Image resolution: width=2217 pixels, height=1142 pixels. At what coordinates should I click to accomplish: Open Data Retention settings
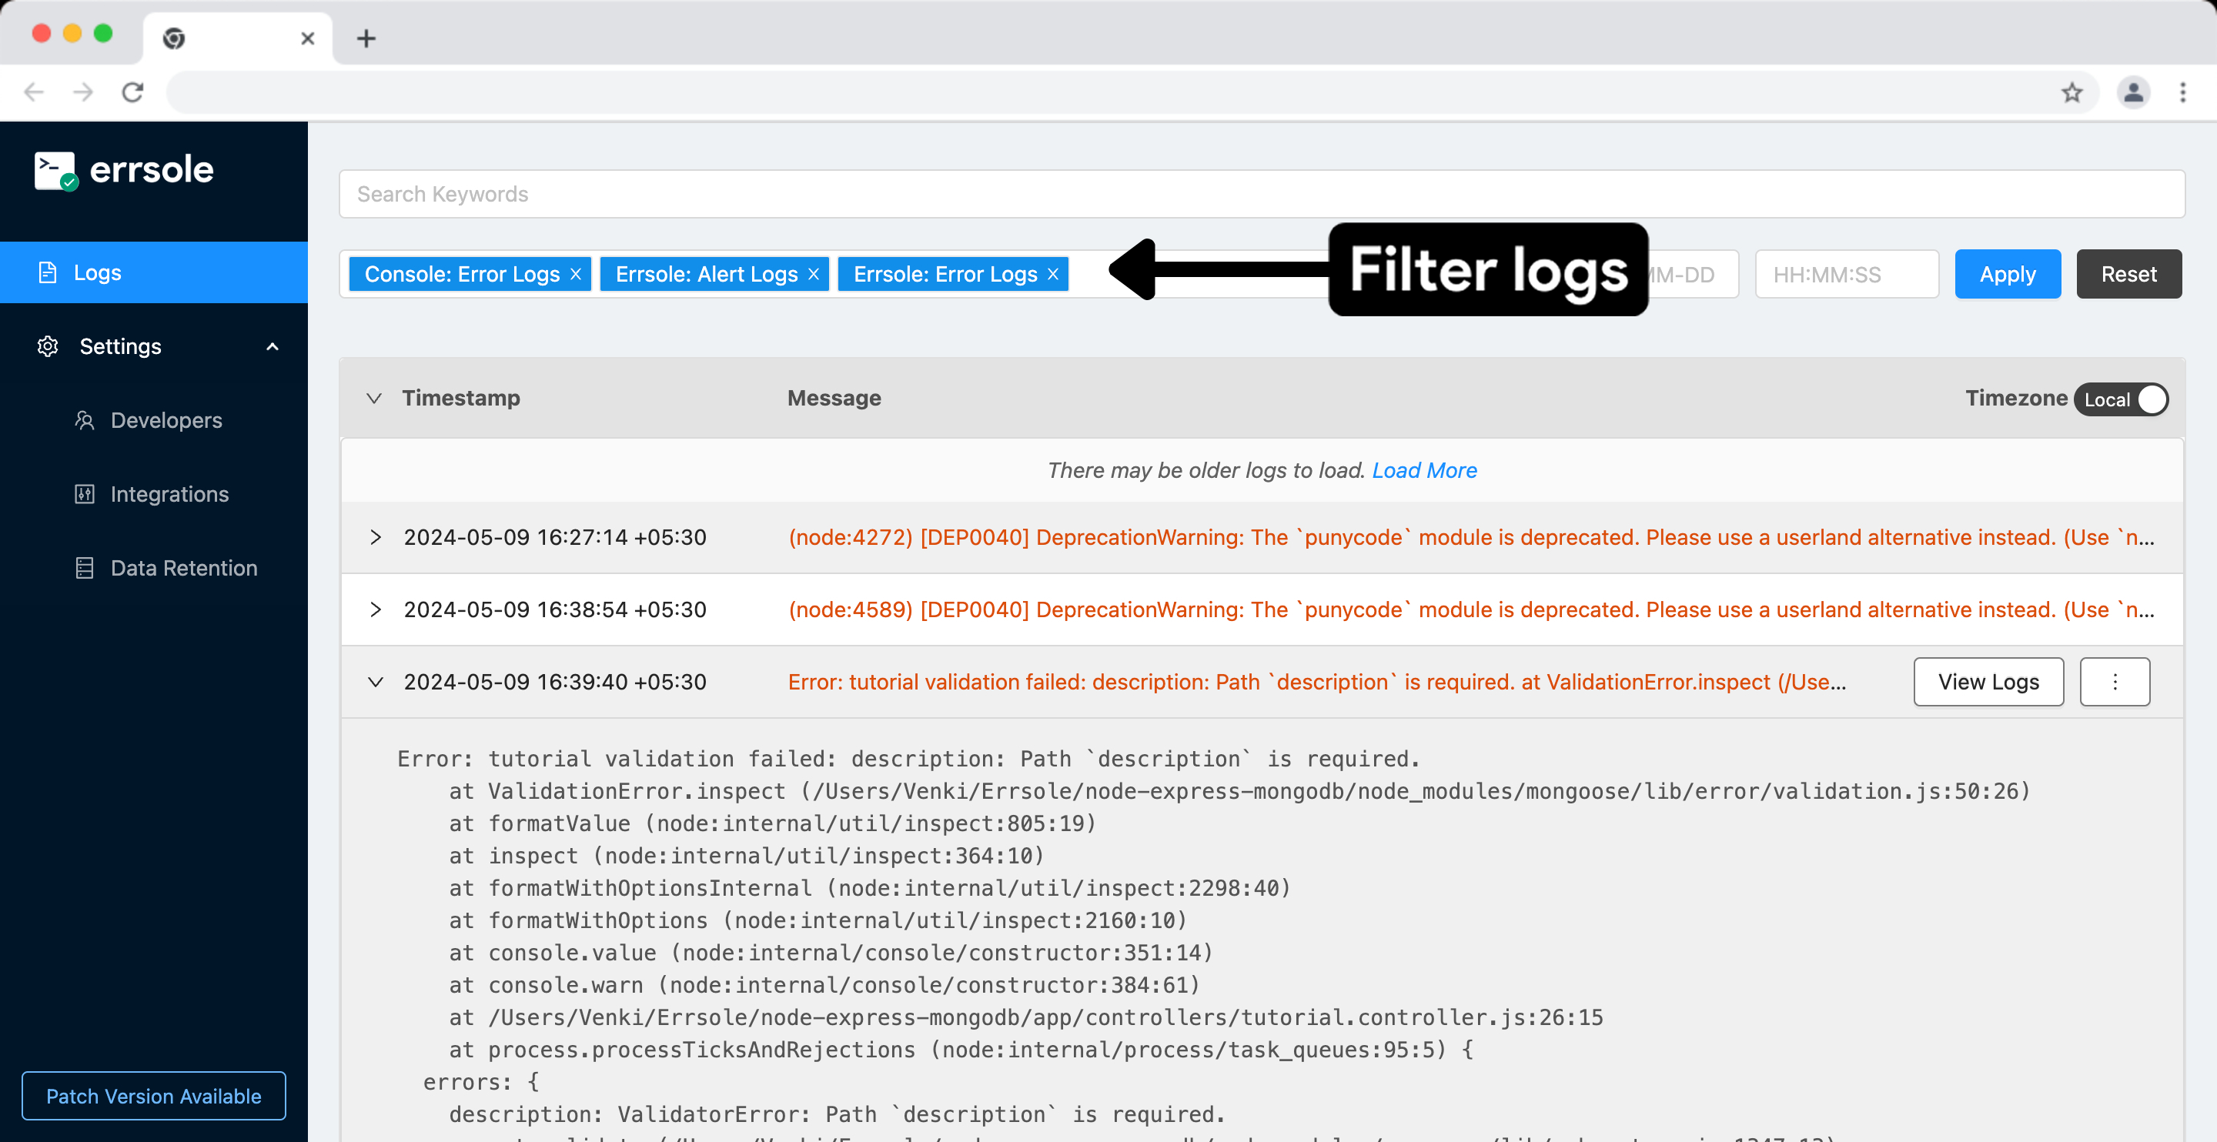183,568
